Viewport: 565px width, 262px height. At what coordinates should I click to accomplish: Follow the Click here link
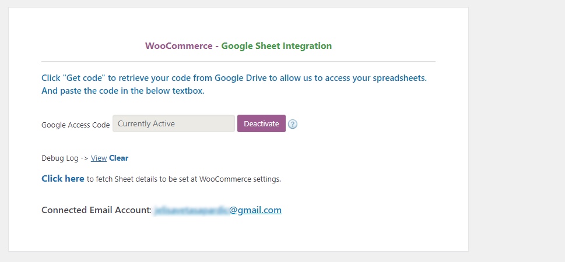(x=63, y=179)
